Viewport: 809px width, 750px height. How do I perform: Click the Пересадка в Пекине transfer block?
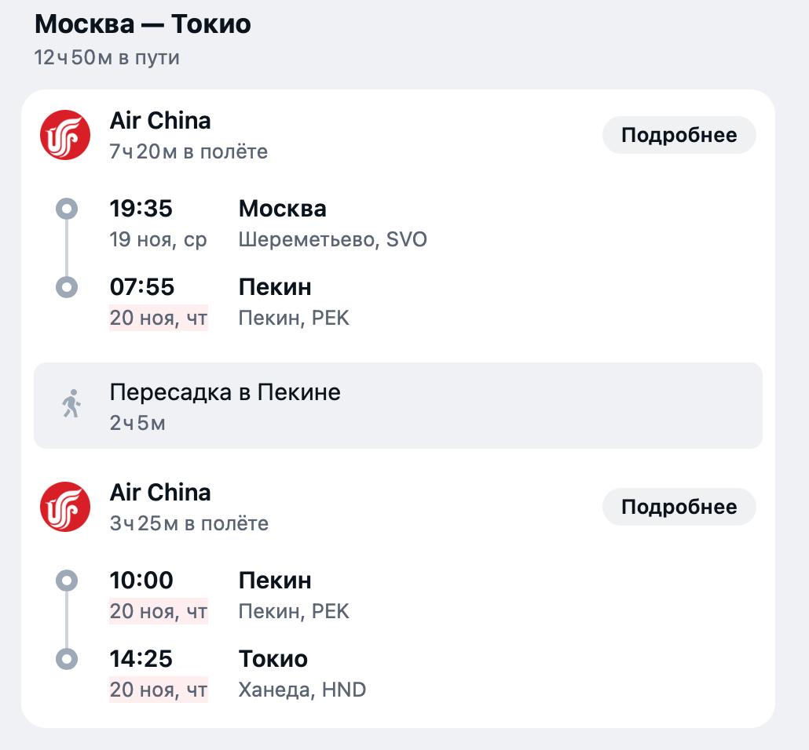point(397,406)
